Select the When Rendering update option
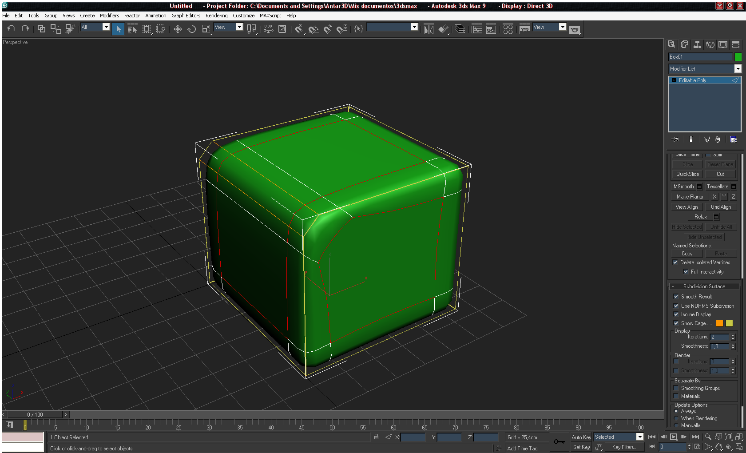The height and width of the screenshot is (453, 746). click(676, 418)
